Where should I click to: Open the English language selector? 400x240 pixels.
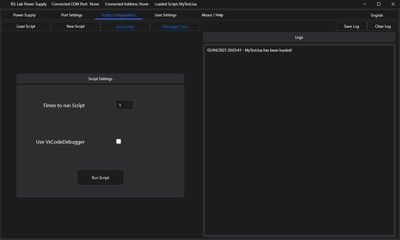(x=377, y=15)
